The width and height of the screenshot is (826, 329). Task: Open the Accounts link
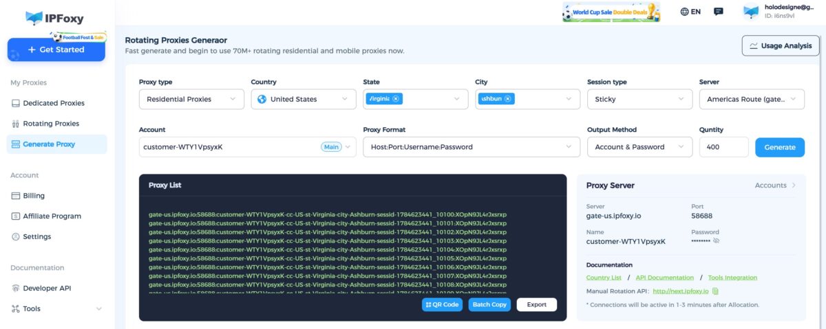pos(775,185)
